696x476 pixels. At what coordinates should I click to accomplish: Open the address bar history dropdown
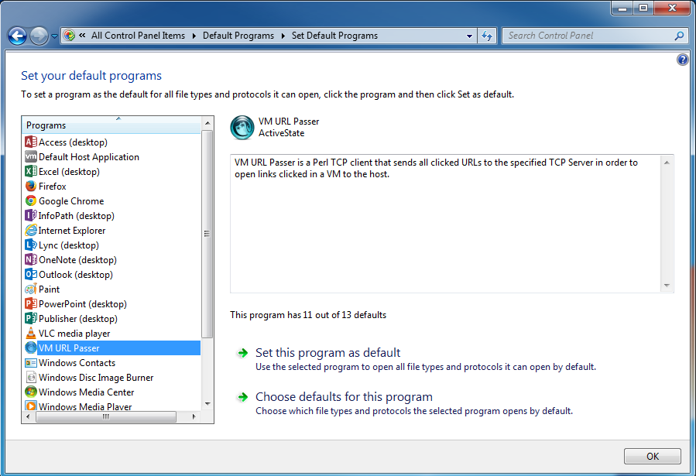click(468, 36)
